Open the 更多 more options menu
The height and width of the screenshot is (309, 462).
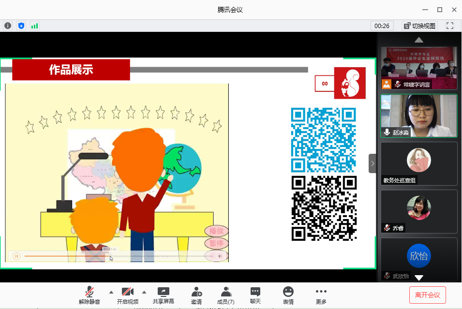[321, 295]
